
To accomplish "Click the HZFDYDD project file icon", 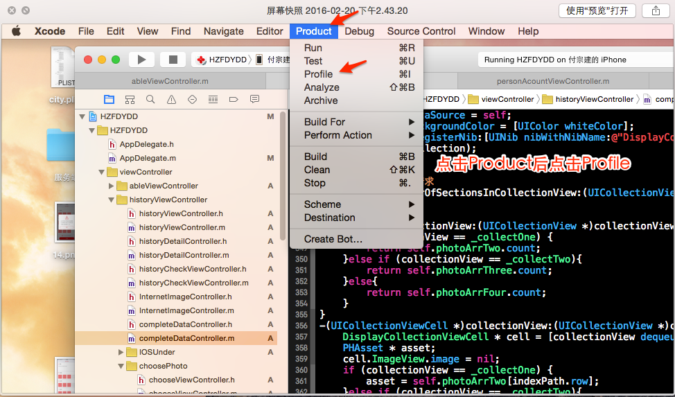I will [x=93, y=116].
